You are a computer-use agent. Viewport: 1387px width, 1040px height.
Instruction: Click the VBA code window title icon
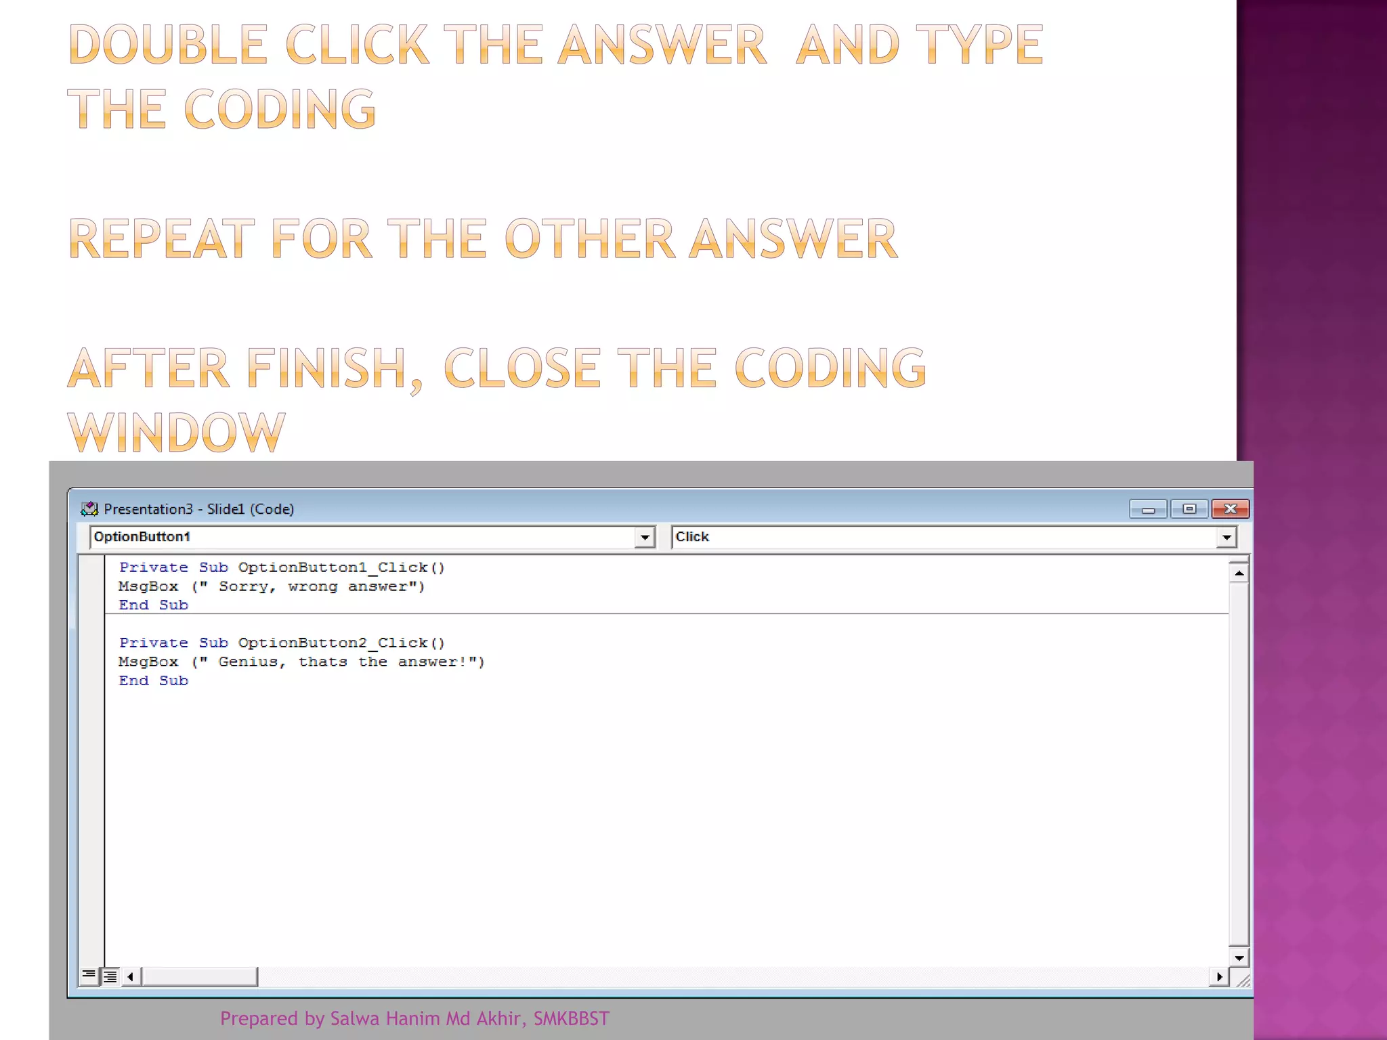(x=89, y=509)
